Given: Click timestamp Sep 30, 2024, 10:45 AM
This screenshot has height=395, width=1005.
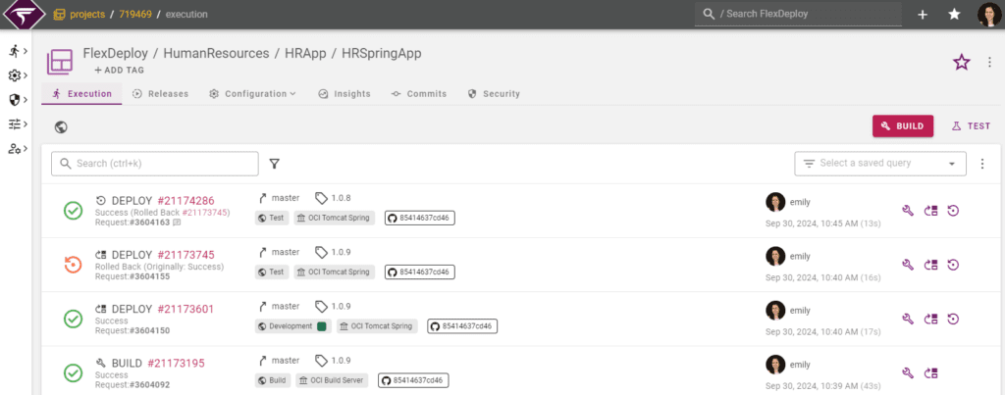Looking at the screenshot, I should click(x=812, y=223).
